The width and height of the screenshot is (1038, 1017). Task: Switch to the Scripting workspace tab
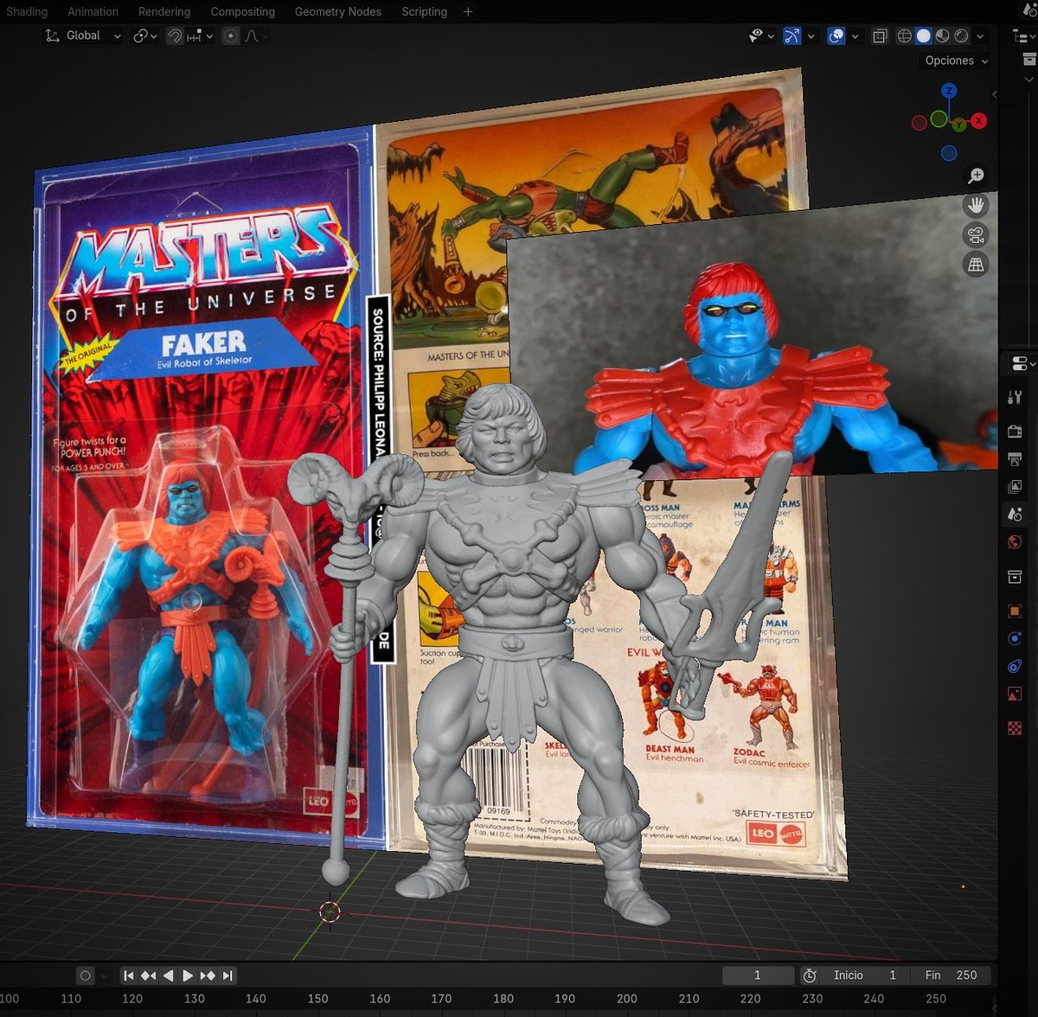coord(424,11)
